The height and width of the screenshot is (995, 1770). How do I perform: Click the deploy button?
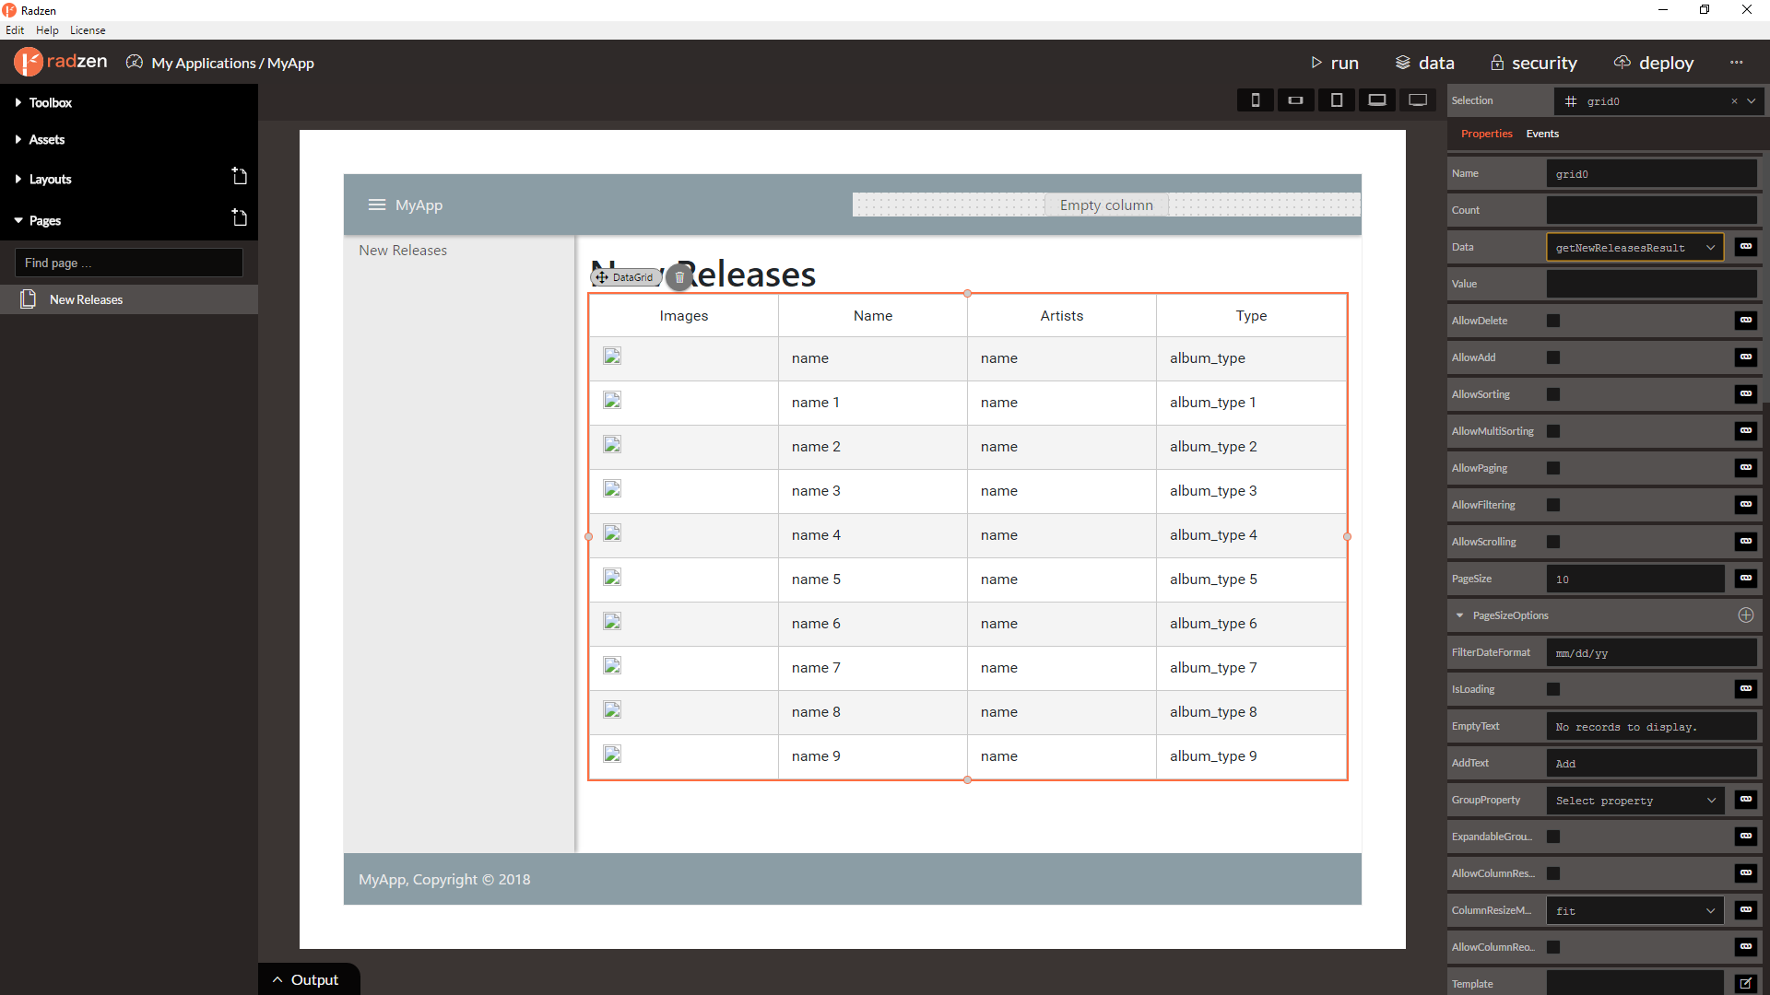tap(1654, 63)
